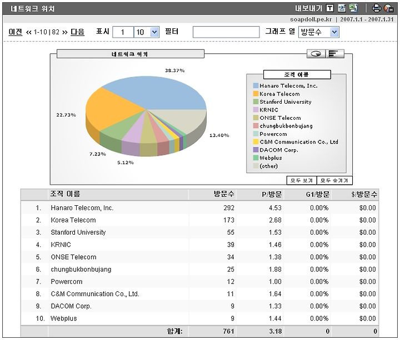
Task: Export report as XML file
Action: pos(342,8)
